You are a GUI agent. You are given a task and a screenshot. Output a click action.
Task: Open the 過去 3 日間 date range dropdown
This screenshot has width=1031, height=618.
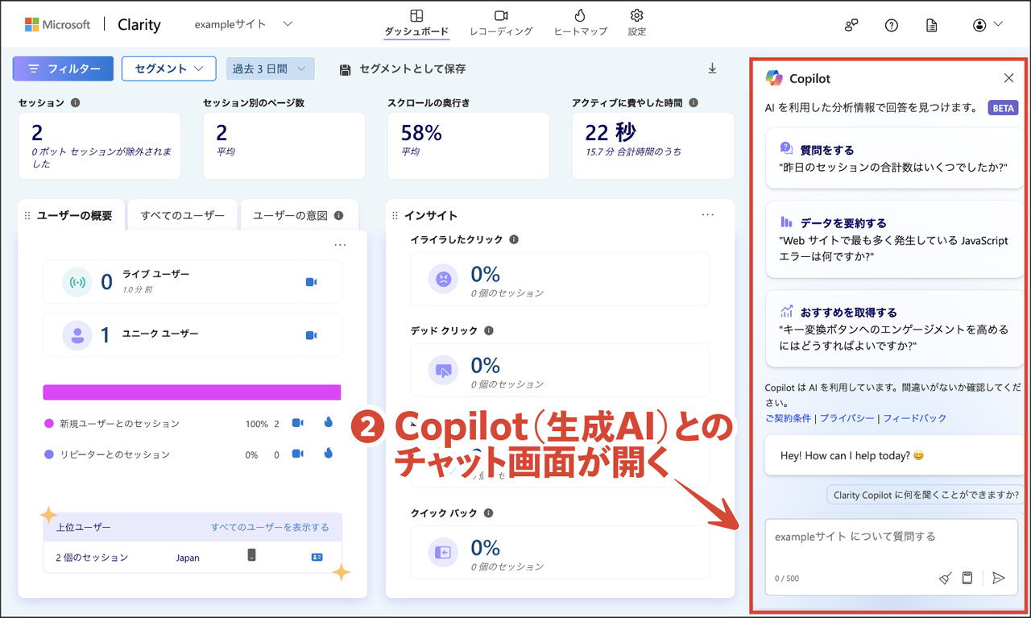[270, 68]
